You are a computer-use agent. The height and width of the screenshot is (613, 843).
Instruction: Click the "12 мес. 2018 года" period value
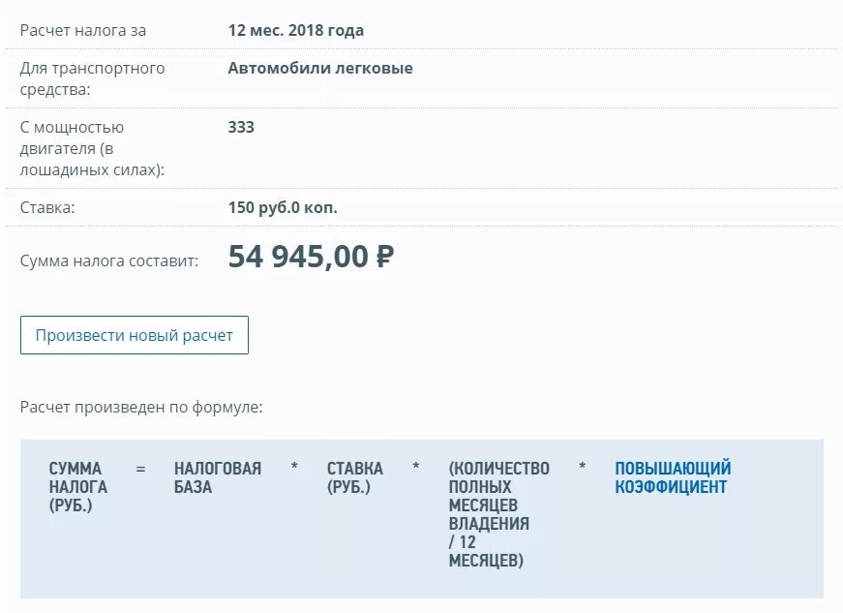click(296, 30)
